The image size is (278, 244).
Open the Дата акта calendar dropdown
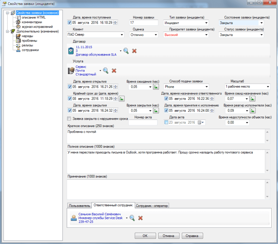[x=201, y=123]
